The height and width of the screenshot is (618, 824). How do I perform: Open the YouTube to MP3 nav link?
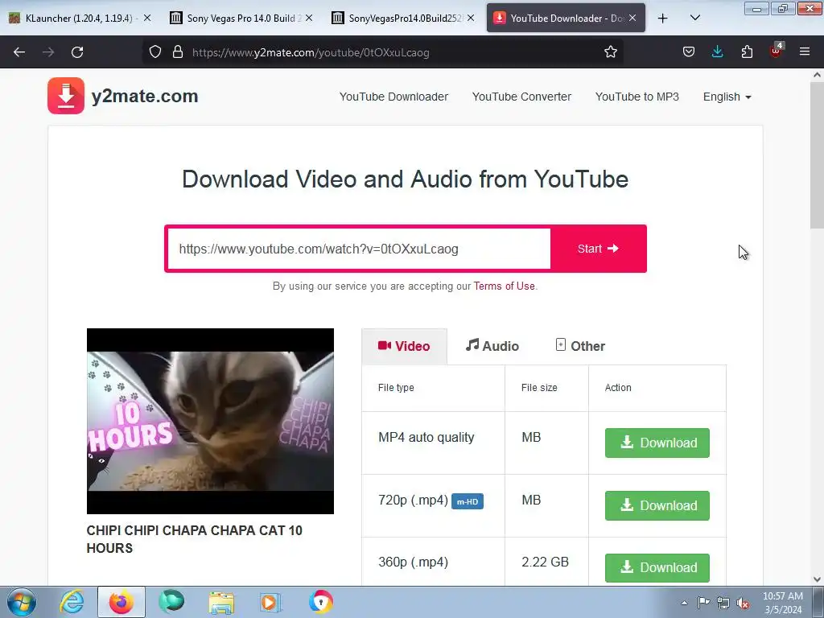[x=637, y=97]
